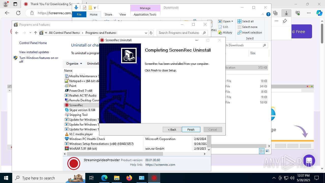Open File Explorer from taskbar

point(117,178)
